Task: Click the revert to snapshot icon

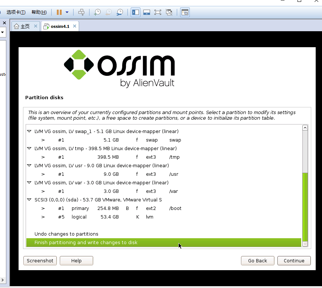Action: coord(108,12)
